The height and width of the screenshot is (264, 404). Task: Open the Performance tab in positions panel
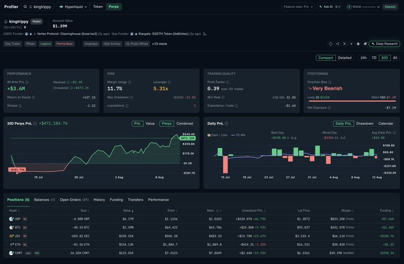159,200
